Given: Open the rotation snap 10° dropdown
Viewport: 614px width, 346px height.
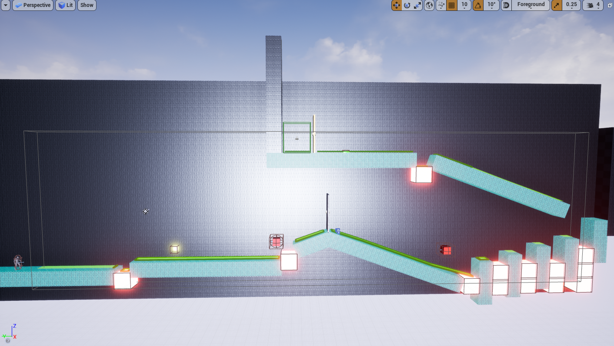Looking at the screenshot, I should click(491, 5).
